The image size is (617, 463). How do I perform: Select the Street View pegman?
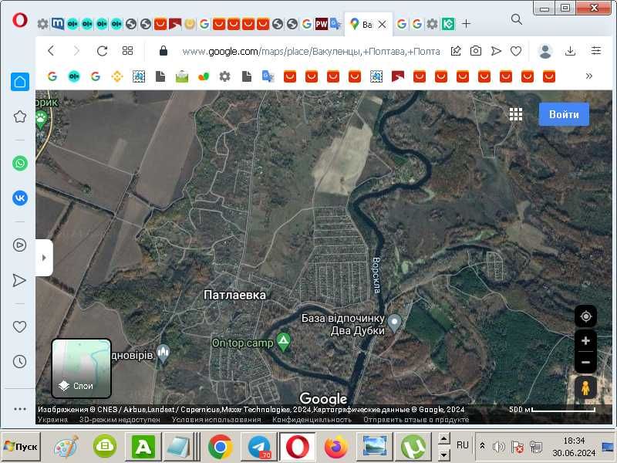585,388
